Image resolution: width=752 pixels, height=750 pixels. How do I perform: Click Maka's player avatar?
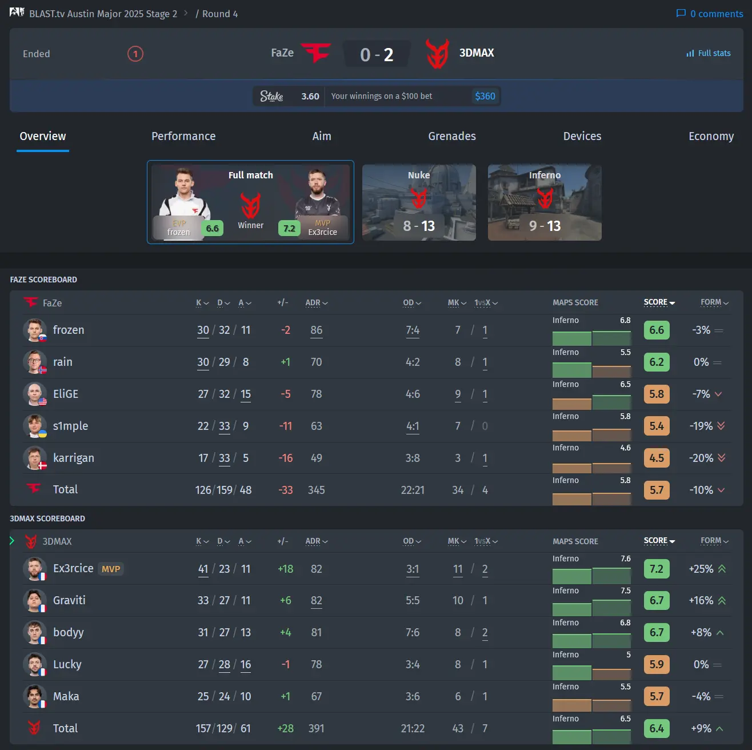tap(34, 696)
